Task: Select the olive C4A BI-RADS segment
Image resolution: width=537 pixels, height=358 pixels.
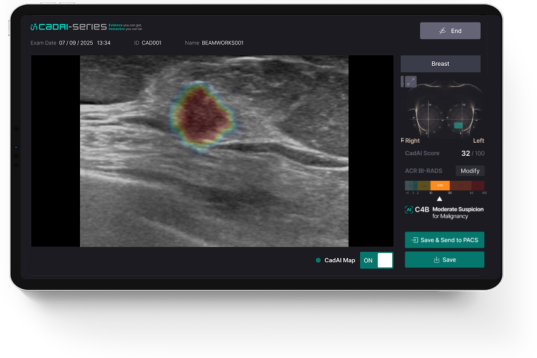Action: [x=424, y=185]
